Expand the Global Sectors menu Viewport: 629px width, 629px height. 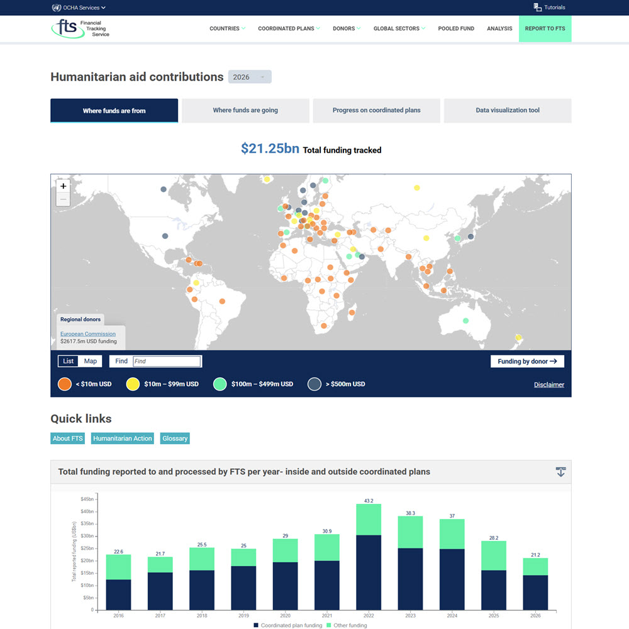coord(399,28)
